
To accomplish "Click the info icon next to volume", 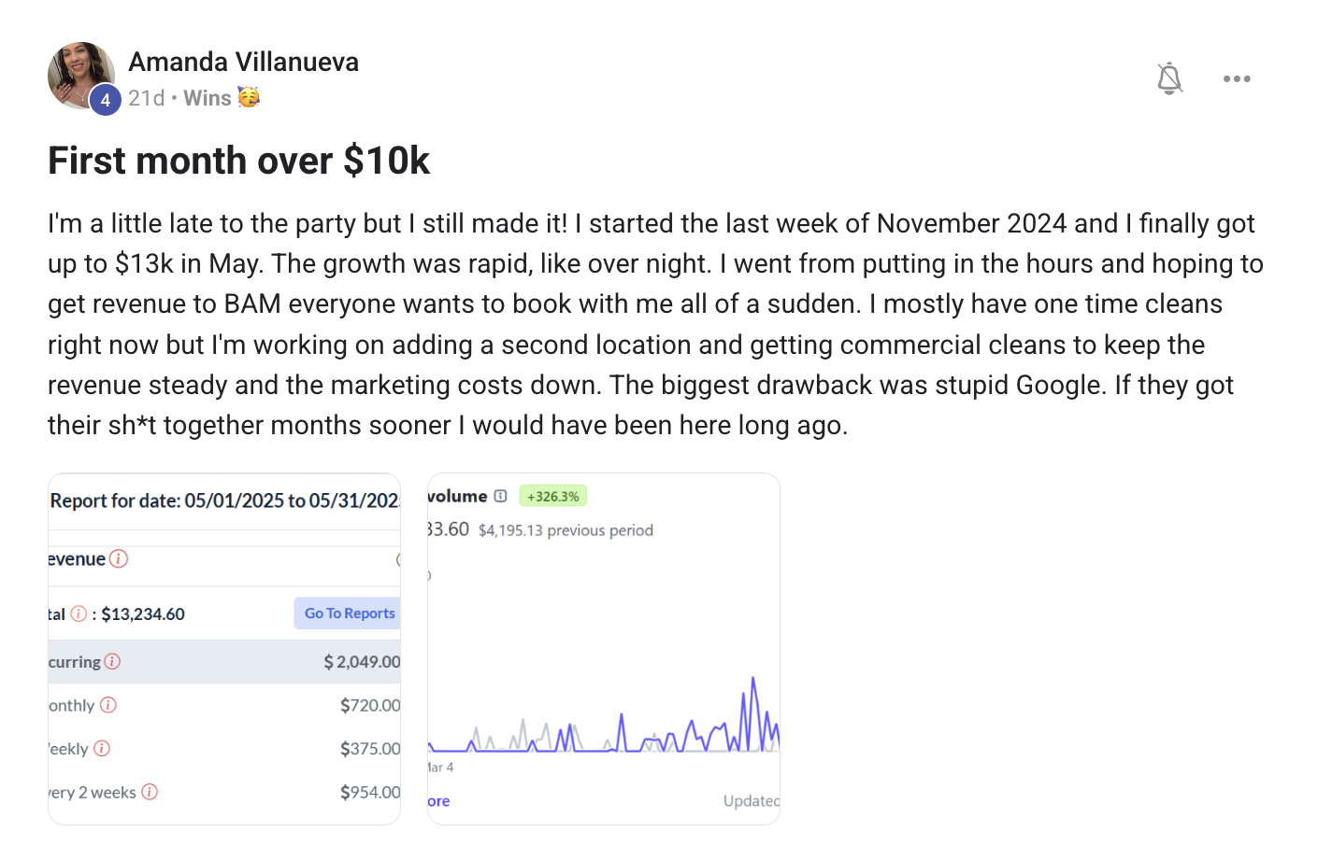I will 501,496.
